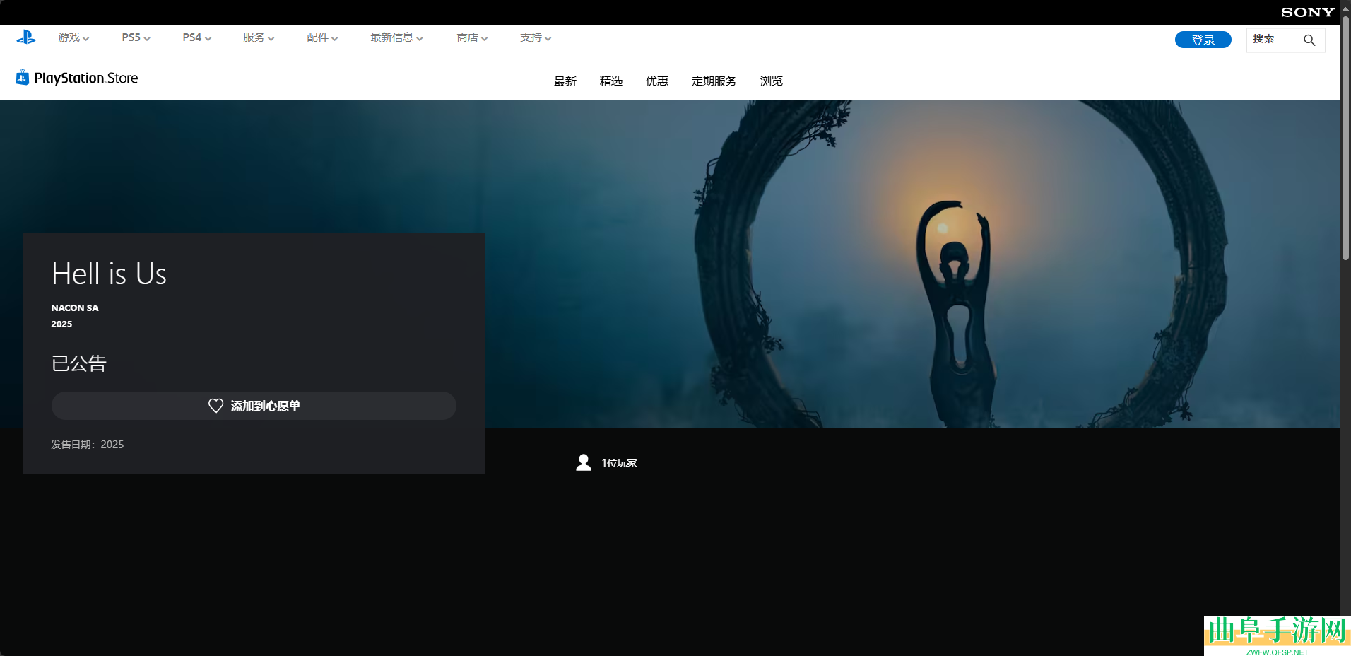Click the page vertical scrollbar

(1345, 138)
